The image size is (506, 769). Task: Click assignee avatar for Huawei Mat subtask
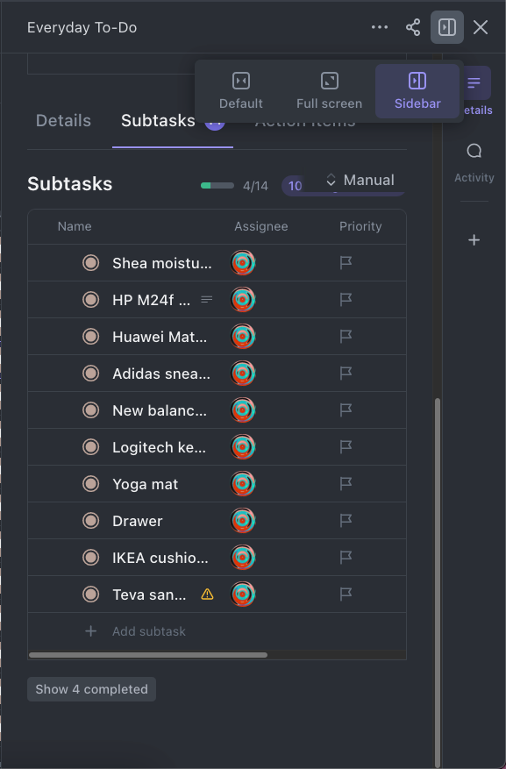click(x=243, y=337)
